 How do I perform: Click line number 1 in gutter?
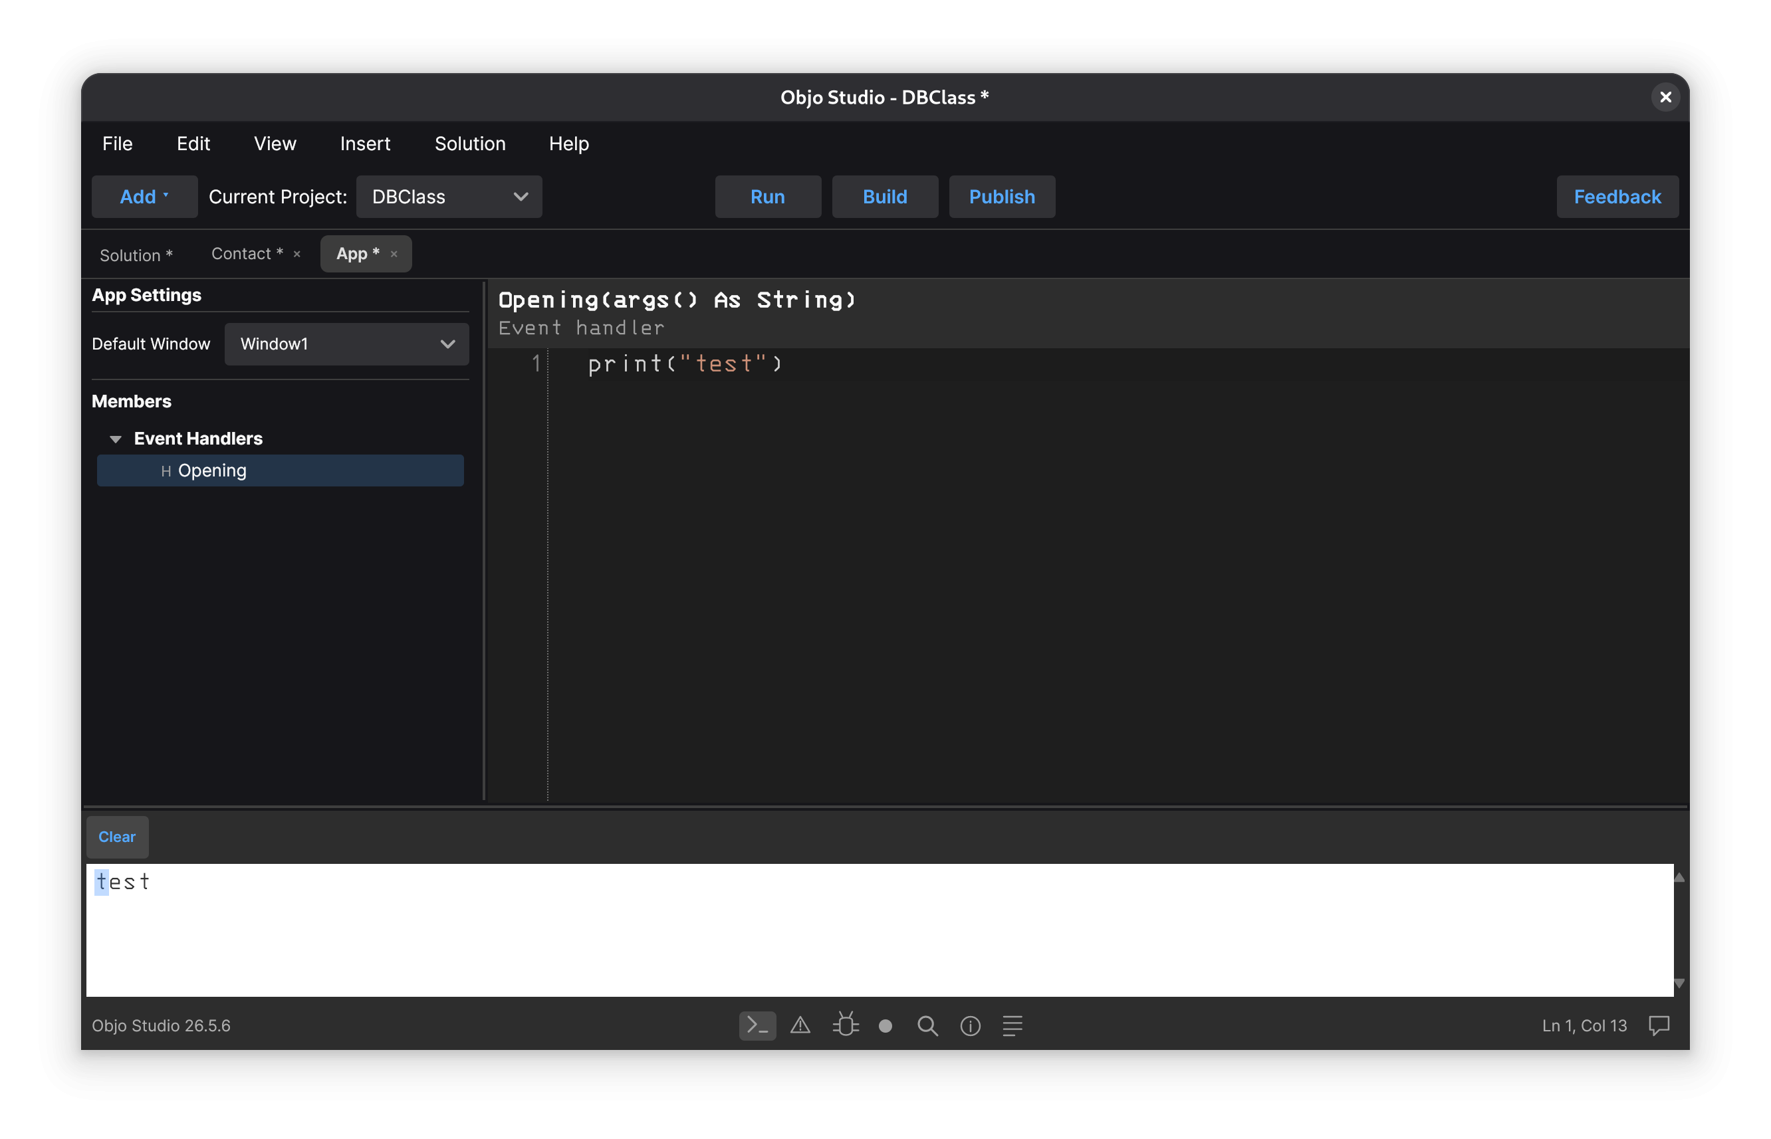pos(536,363)
